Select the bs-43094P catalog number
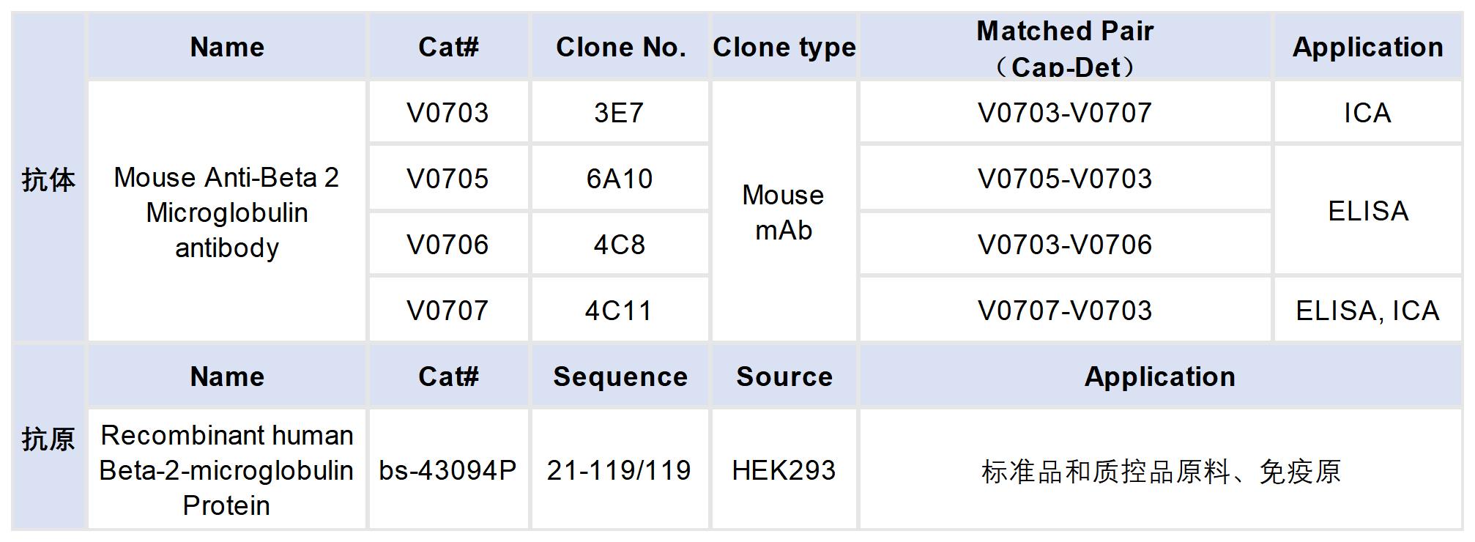The height and width of the screenshot is (542, 1475). pyautogui.click(x=447, y=470)
